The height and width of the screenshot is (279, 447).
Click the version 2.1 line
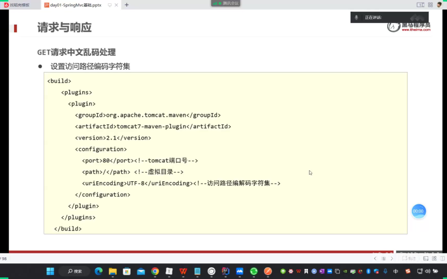coord(113,138)
